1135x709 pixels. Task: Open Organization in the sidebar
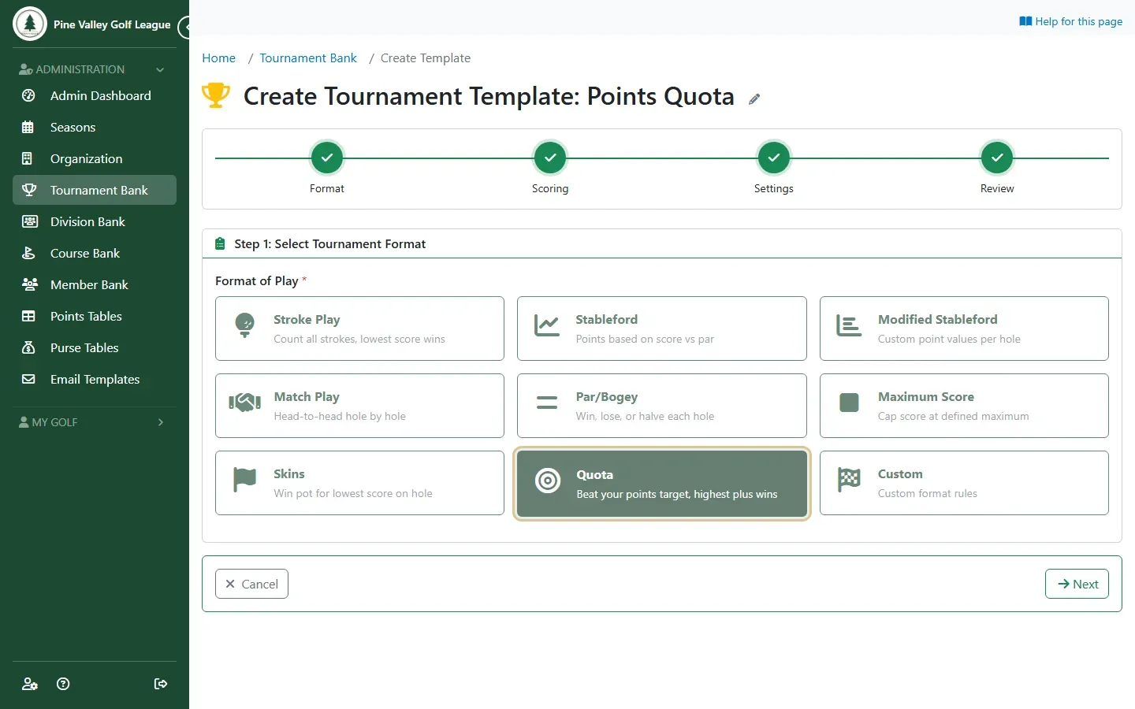tap(95, 158)
